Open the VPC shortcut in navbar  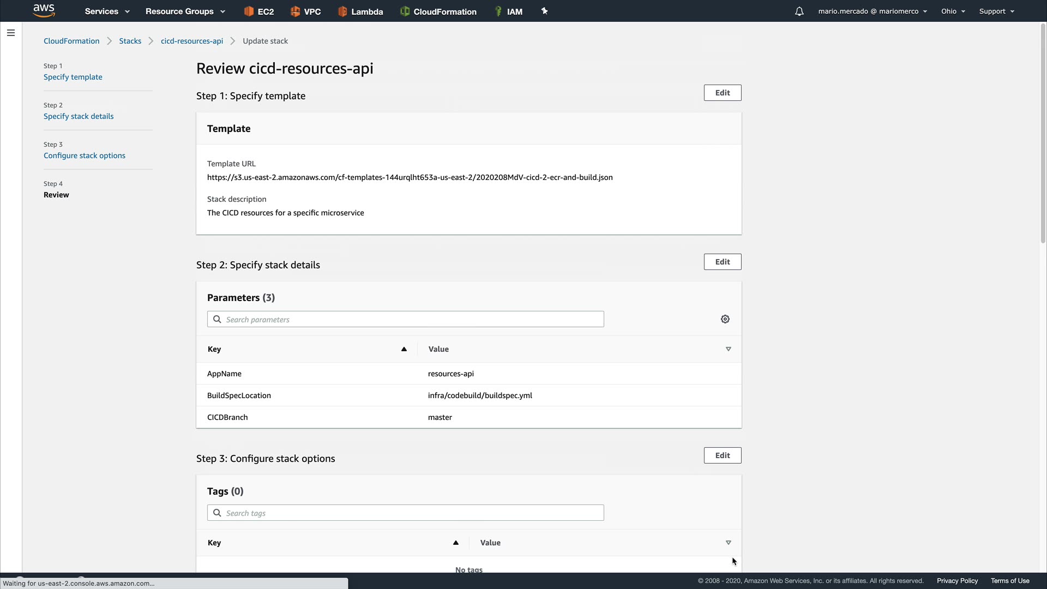click(305, 11)
